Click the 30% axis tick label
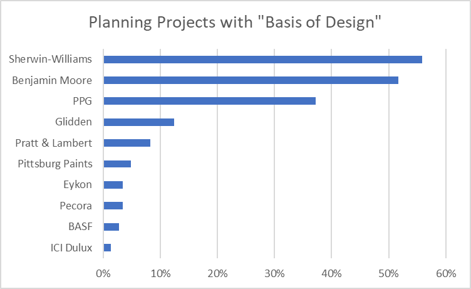The image size is (471, 289). [x=274, y=273]
